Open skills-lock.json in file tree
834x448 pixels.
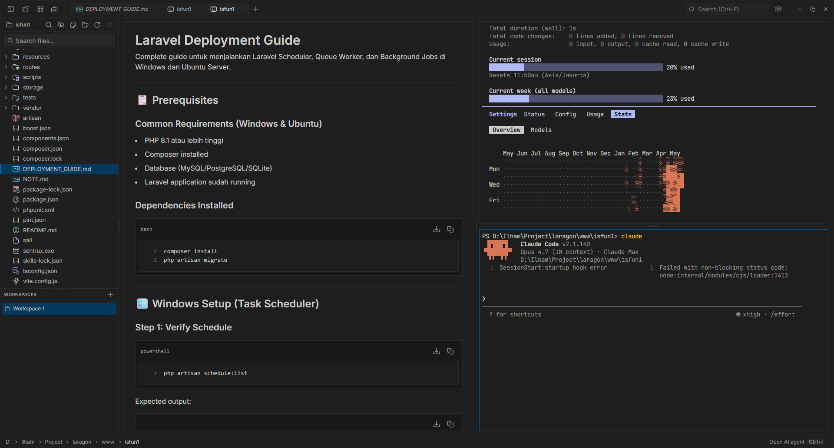[59, 261]
